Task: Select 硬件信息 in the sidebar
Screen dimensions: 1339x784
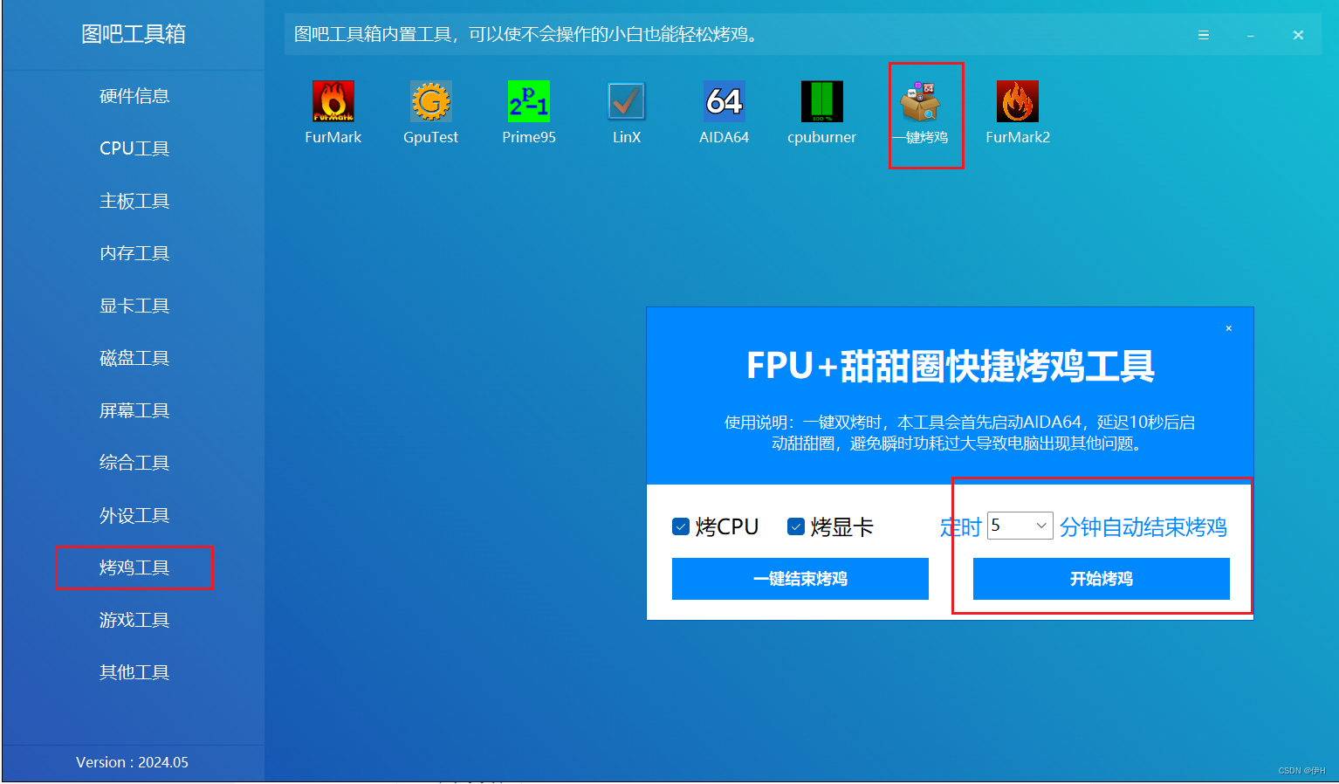Action: point(134,96)
